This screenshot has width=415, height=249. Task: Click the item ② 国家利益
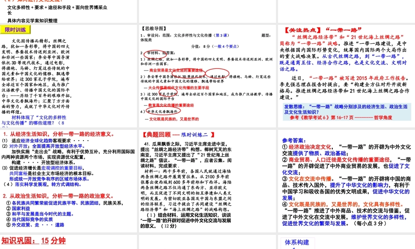tap(18, 208)
